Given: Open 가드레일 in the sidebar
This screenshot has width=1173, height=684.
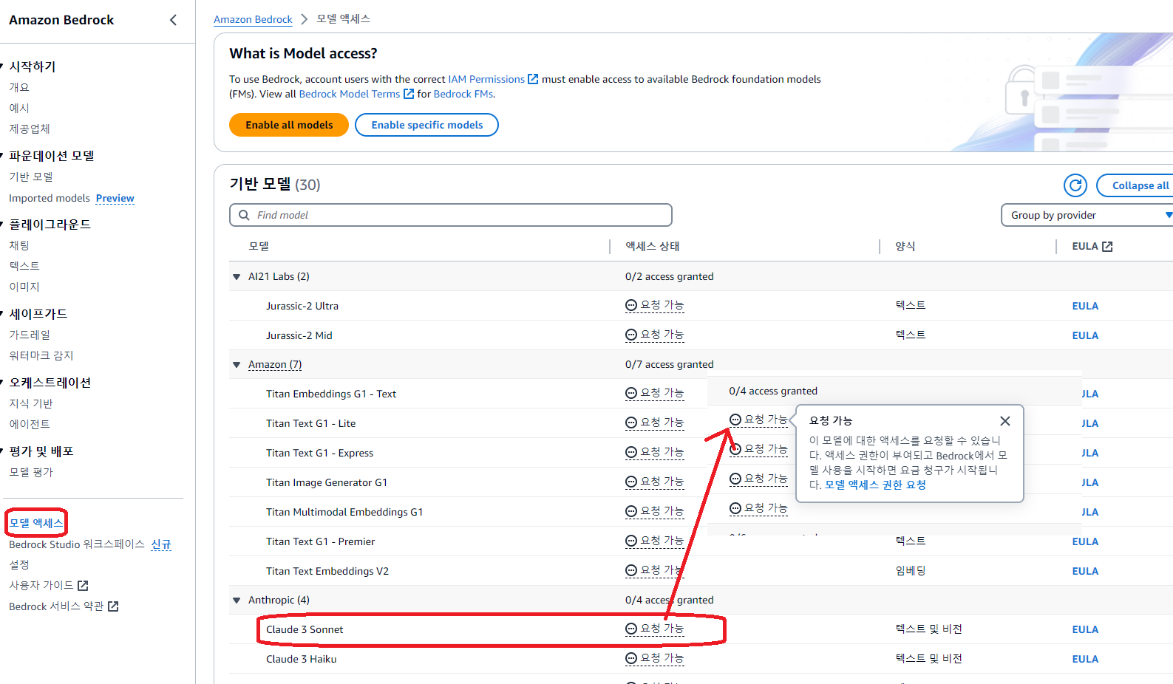Looking at the screenshot, I should tap(30, 335).
